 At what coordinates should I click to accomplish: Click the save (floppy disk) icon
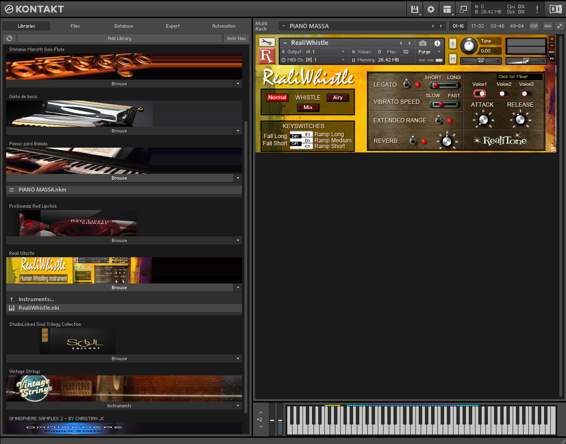(x=414, y=10)
